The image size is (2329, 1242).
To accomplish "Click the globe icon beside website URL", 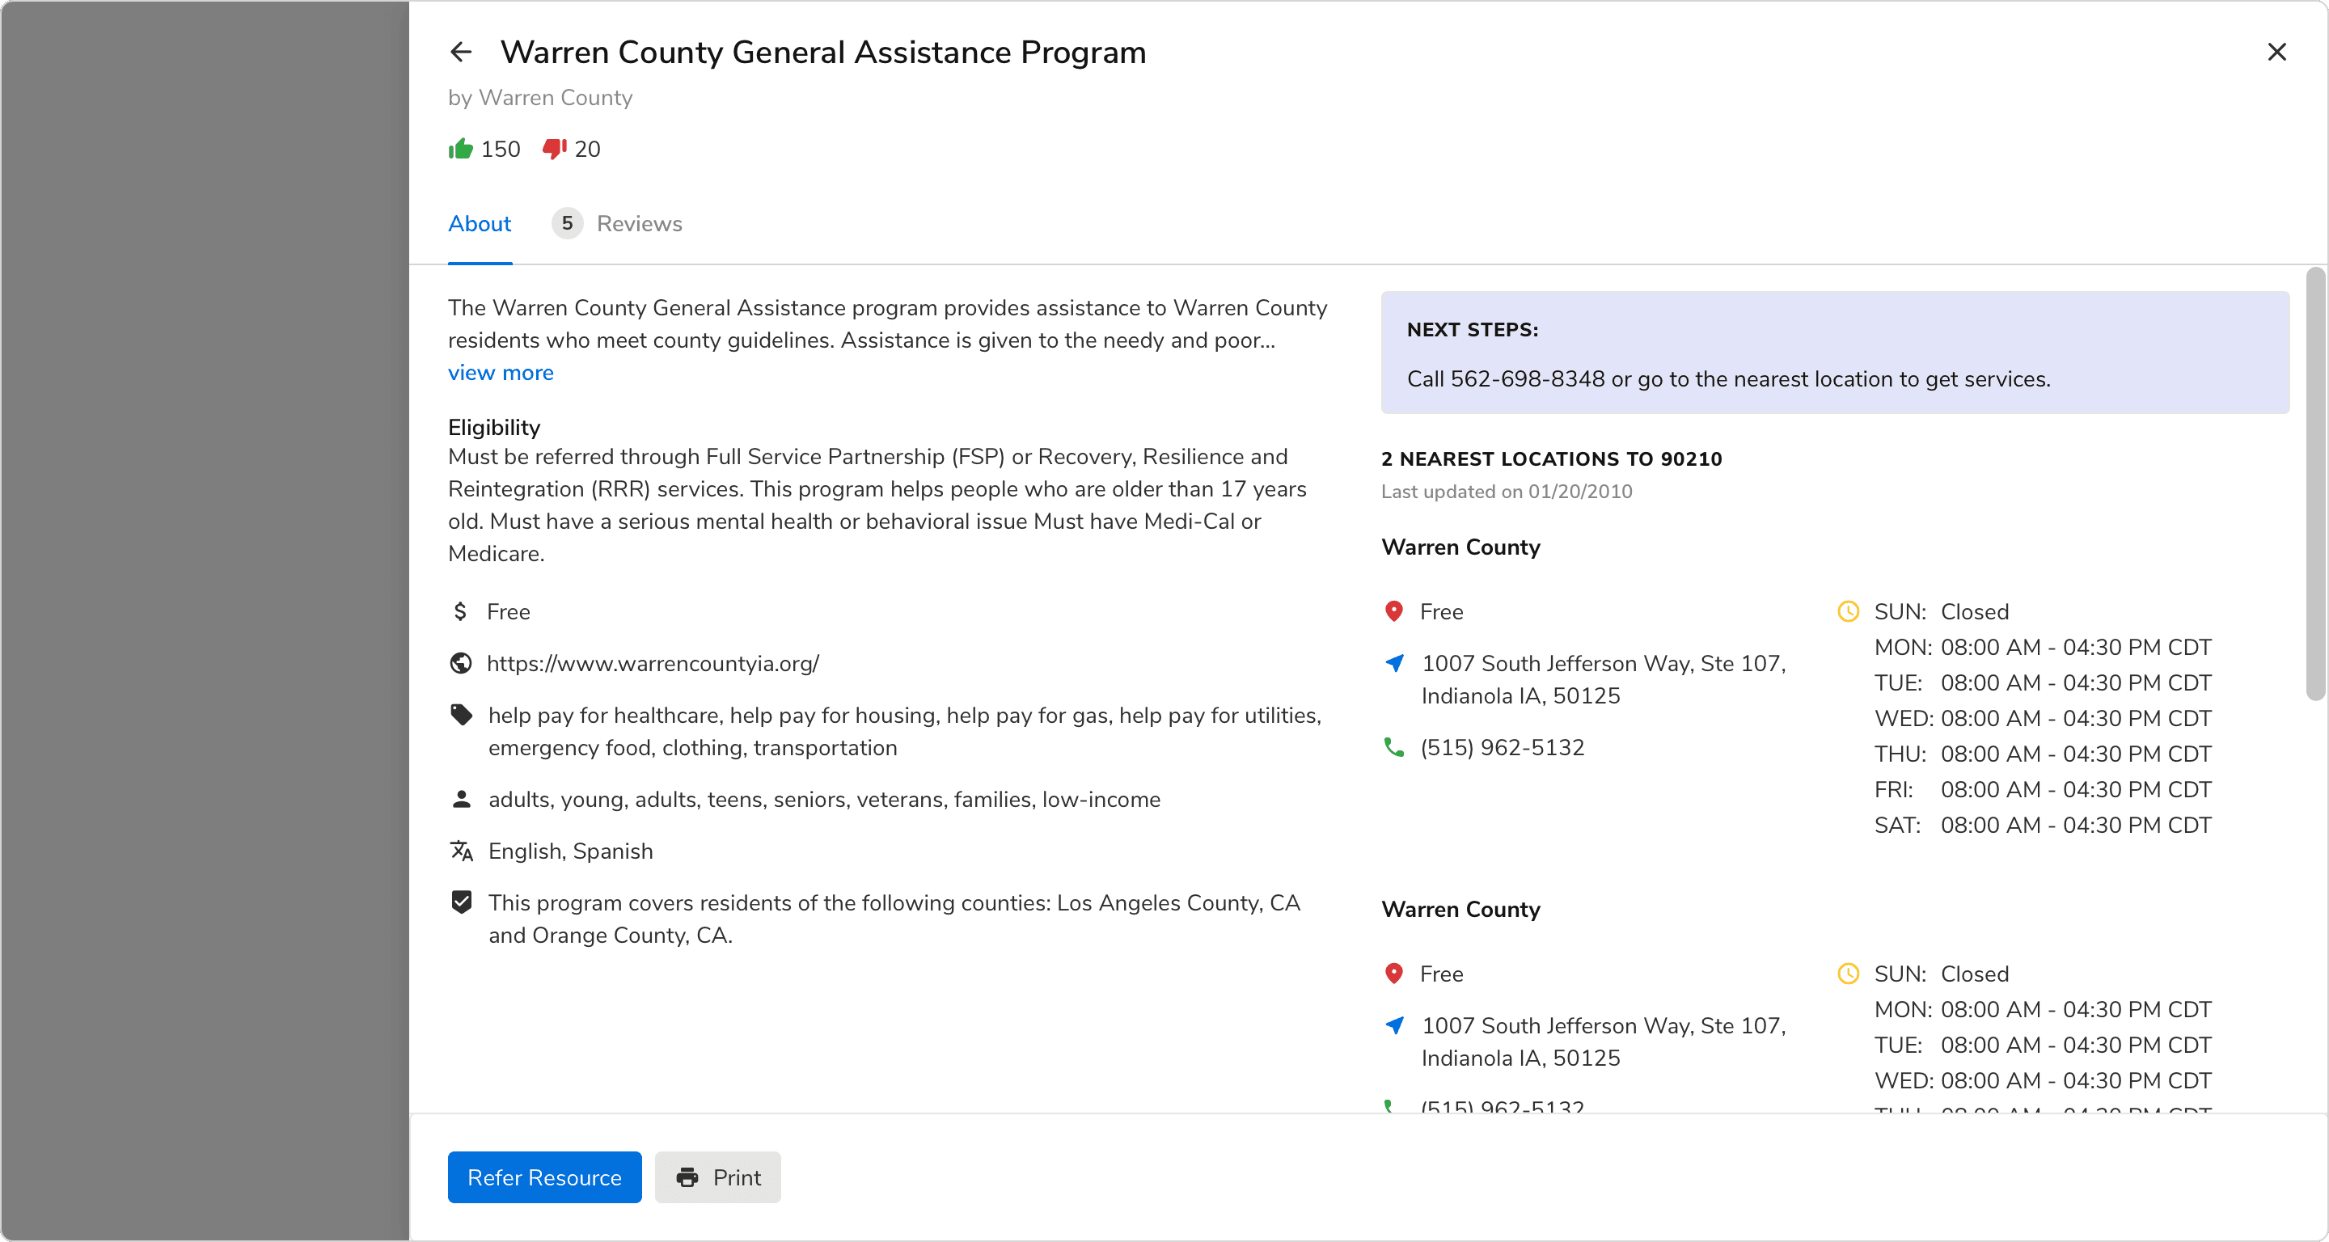I will (x=461, y=665).
